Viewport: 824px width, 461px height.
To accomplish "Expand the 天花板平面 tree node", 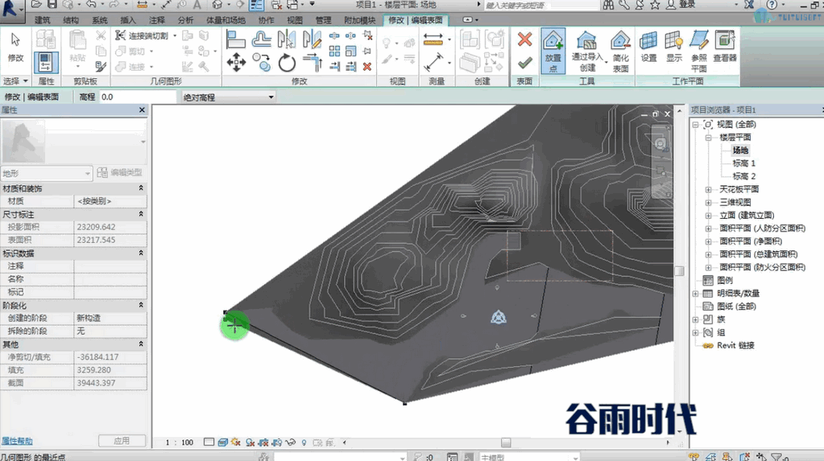I will click(x=708, y=190).
